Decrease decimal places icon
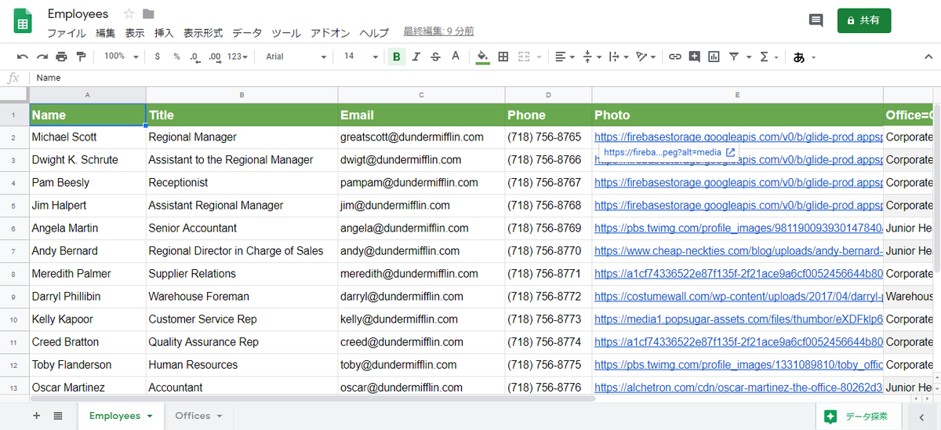Screen dimensions: 941x430 195,56
